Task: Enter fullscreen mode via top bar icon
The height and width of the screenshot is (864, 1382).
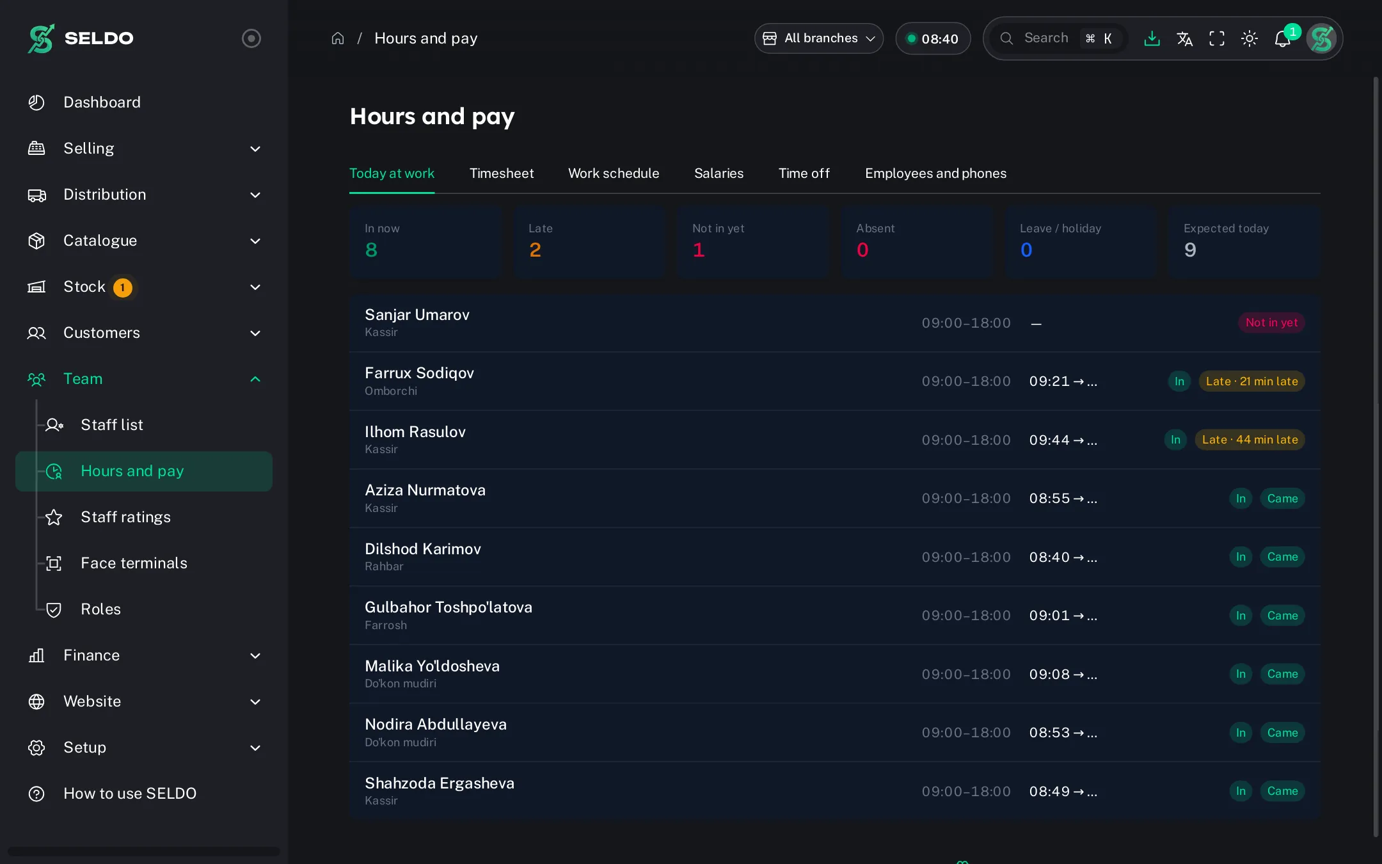Action: click(1217, 38)
